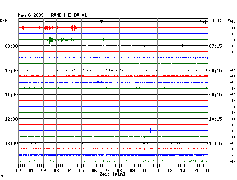237x180 pixels.
Task: Select the DC offset value '-6'
Action: tap(233, 40)
